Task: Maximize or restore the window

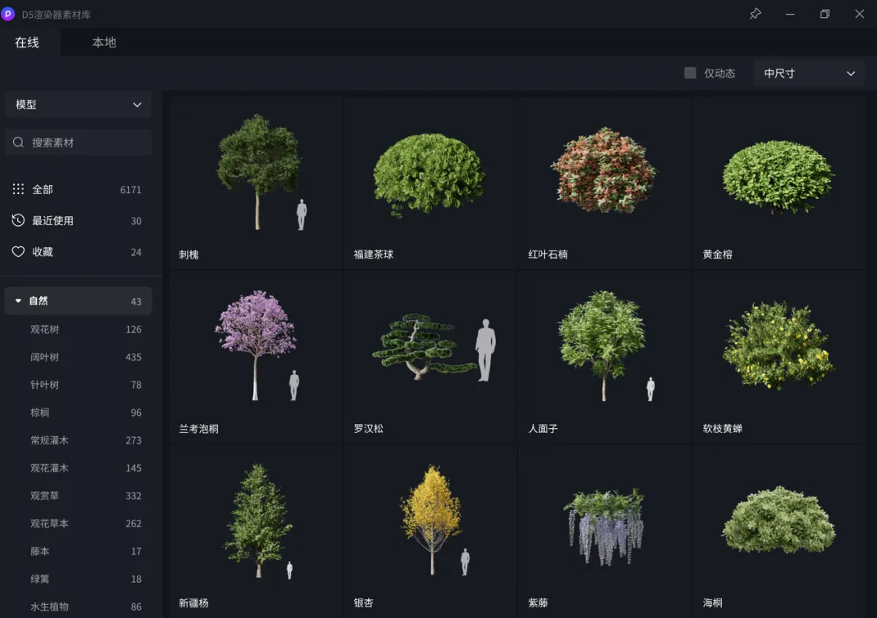Action: click(825, 14)
